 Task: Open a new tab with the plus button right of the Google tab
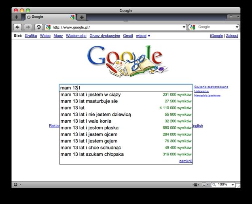click(82, 17)
